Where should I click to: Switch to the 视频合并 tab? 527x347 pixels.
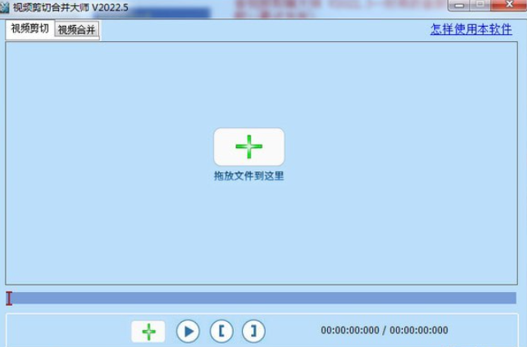click(x=77, y=30)
